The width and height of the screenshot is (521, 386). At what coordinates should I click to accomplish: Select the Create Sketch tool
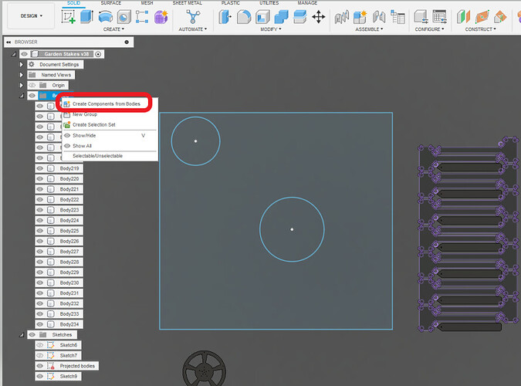68,17
